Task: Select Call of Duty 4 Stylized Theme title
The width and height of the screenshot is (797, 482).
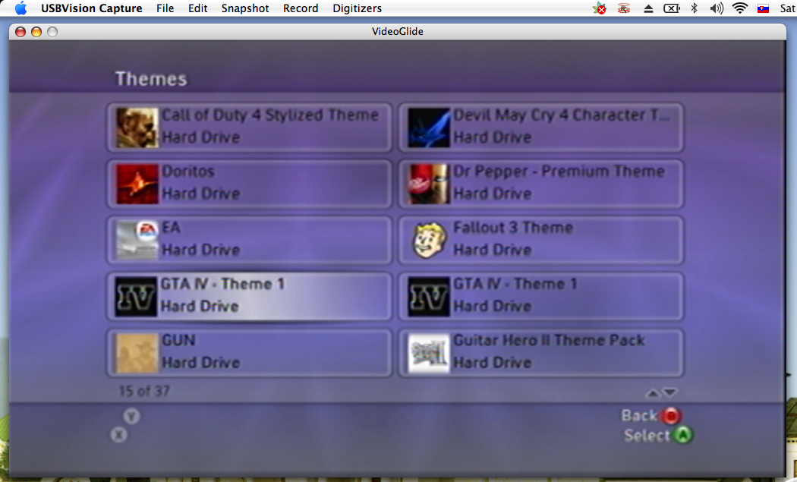Action: (270, 115)
